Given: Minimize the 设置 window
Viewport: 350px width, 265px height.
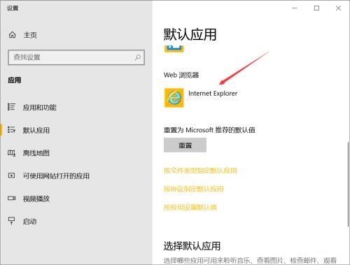Looking at the screenshot, I should tap(295, 8).
